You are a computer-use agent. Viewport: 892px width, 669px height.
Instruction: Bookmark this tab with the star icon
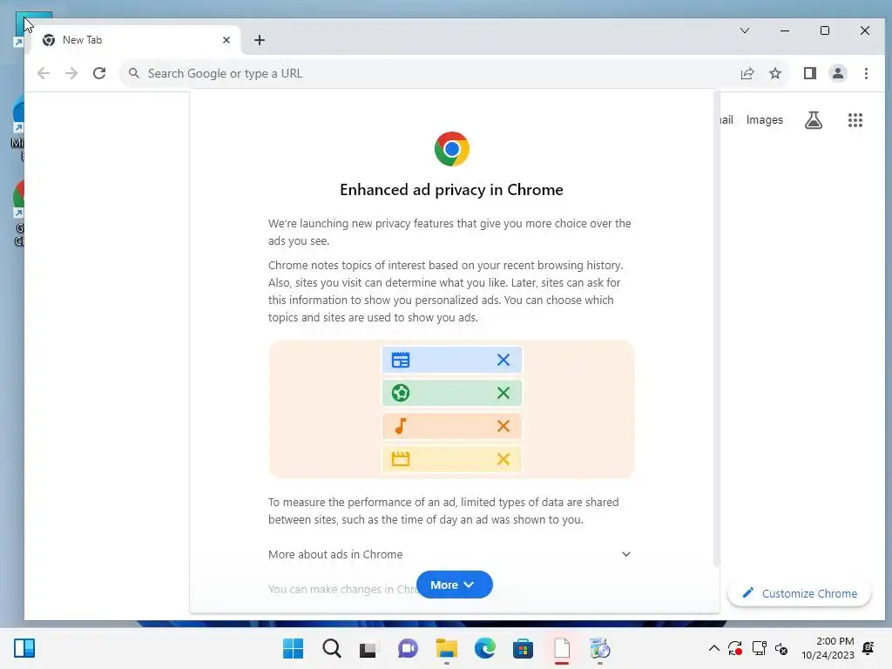click(x=775, y=73)
